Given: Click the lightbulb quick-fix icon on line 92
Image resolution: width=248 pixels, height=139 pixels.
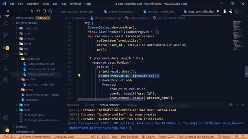Looking at the screenshot, I should pyautogui.click(x=79, y=75).
